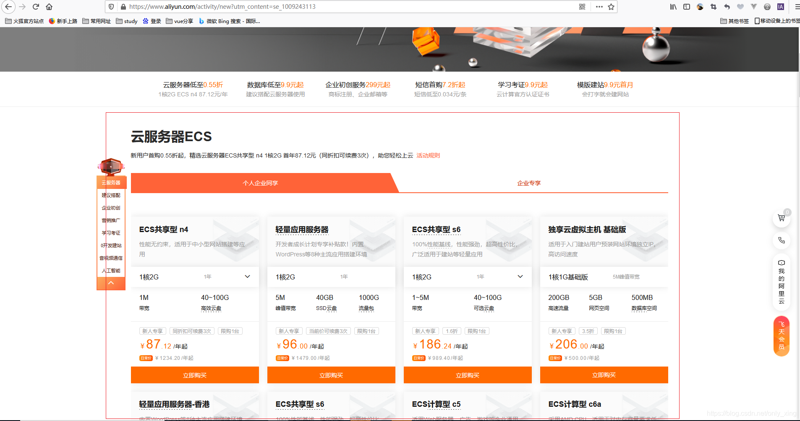This screenshot has width=800, height=421.
Task: Open the crop screenshot extension icon
Action: [714, 7]
